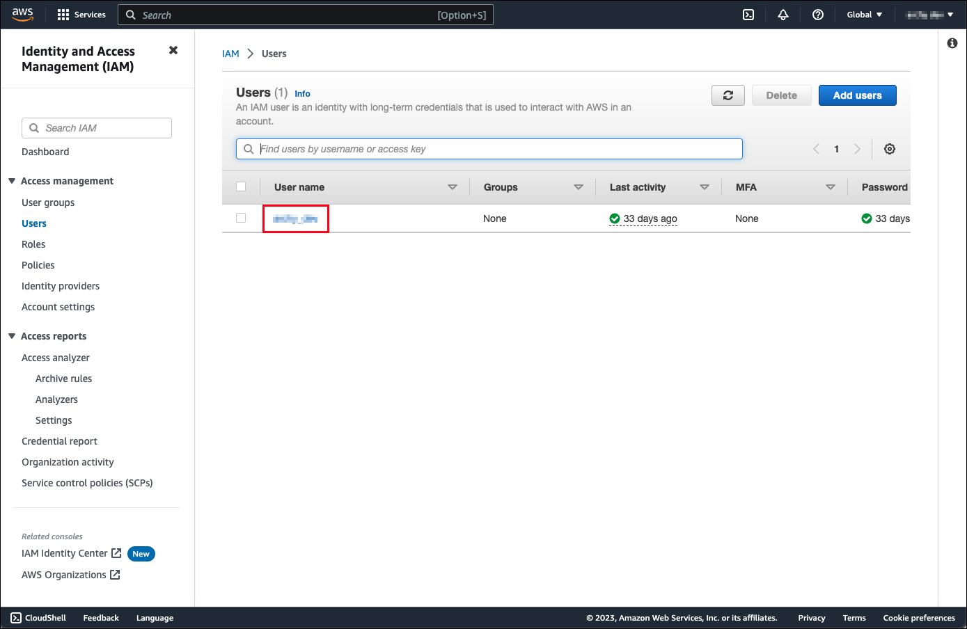The height and width of the screenshot is (629, 967).
Task: Collapse the Access management section
Action: [x=12, y=181]
